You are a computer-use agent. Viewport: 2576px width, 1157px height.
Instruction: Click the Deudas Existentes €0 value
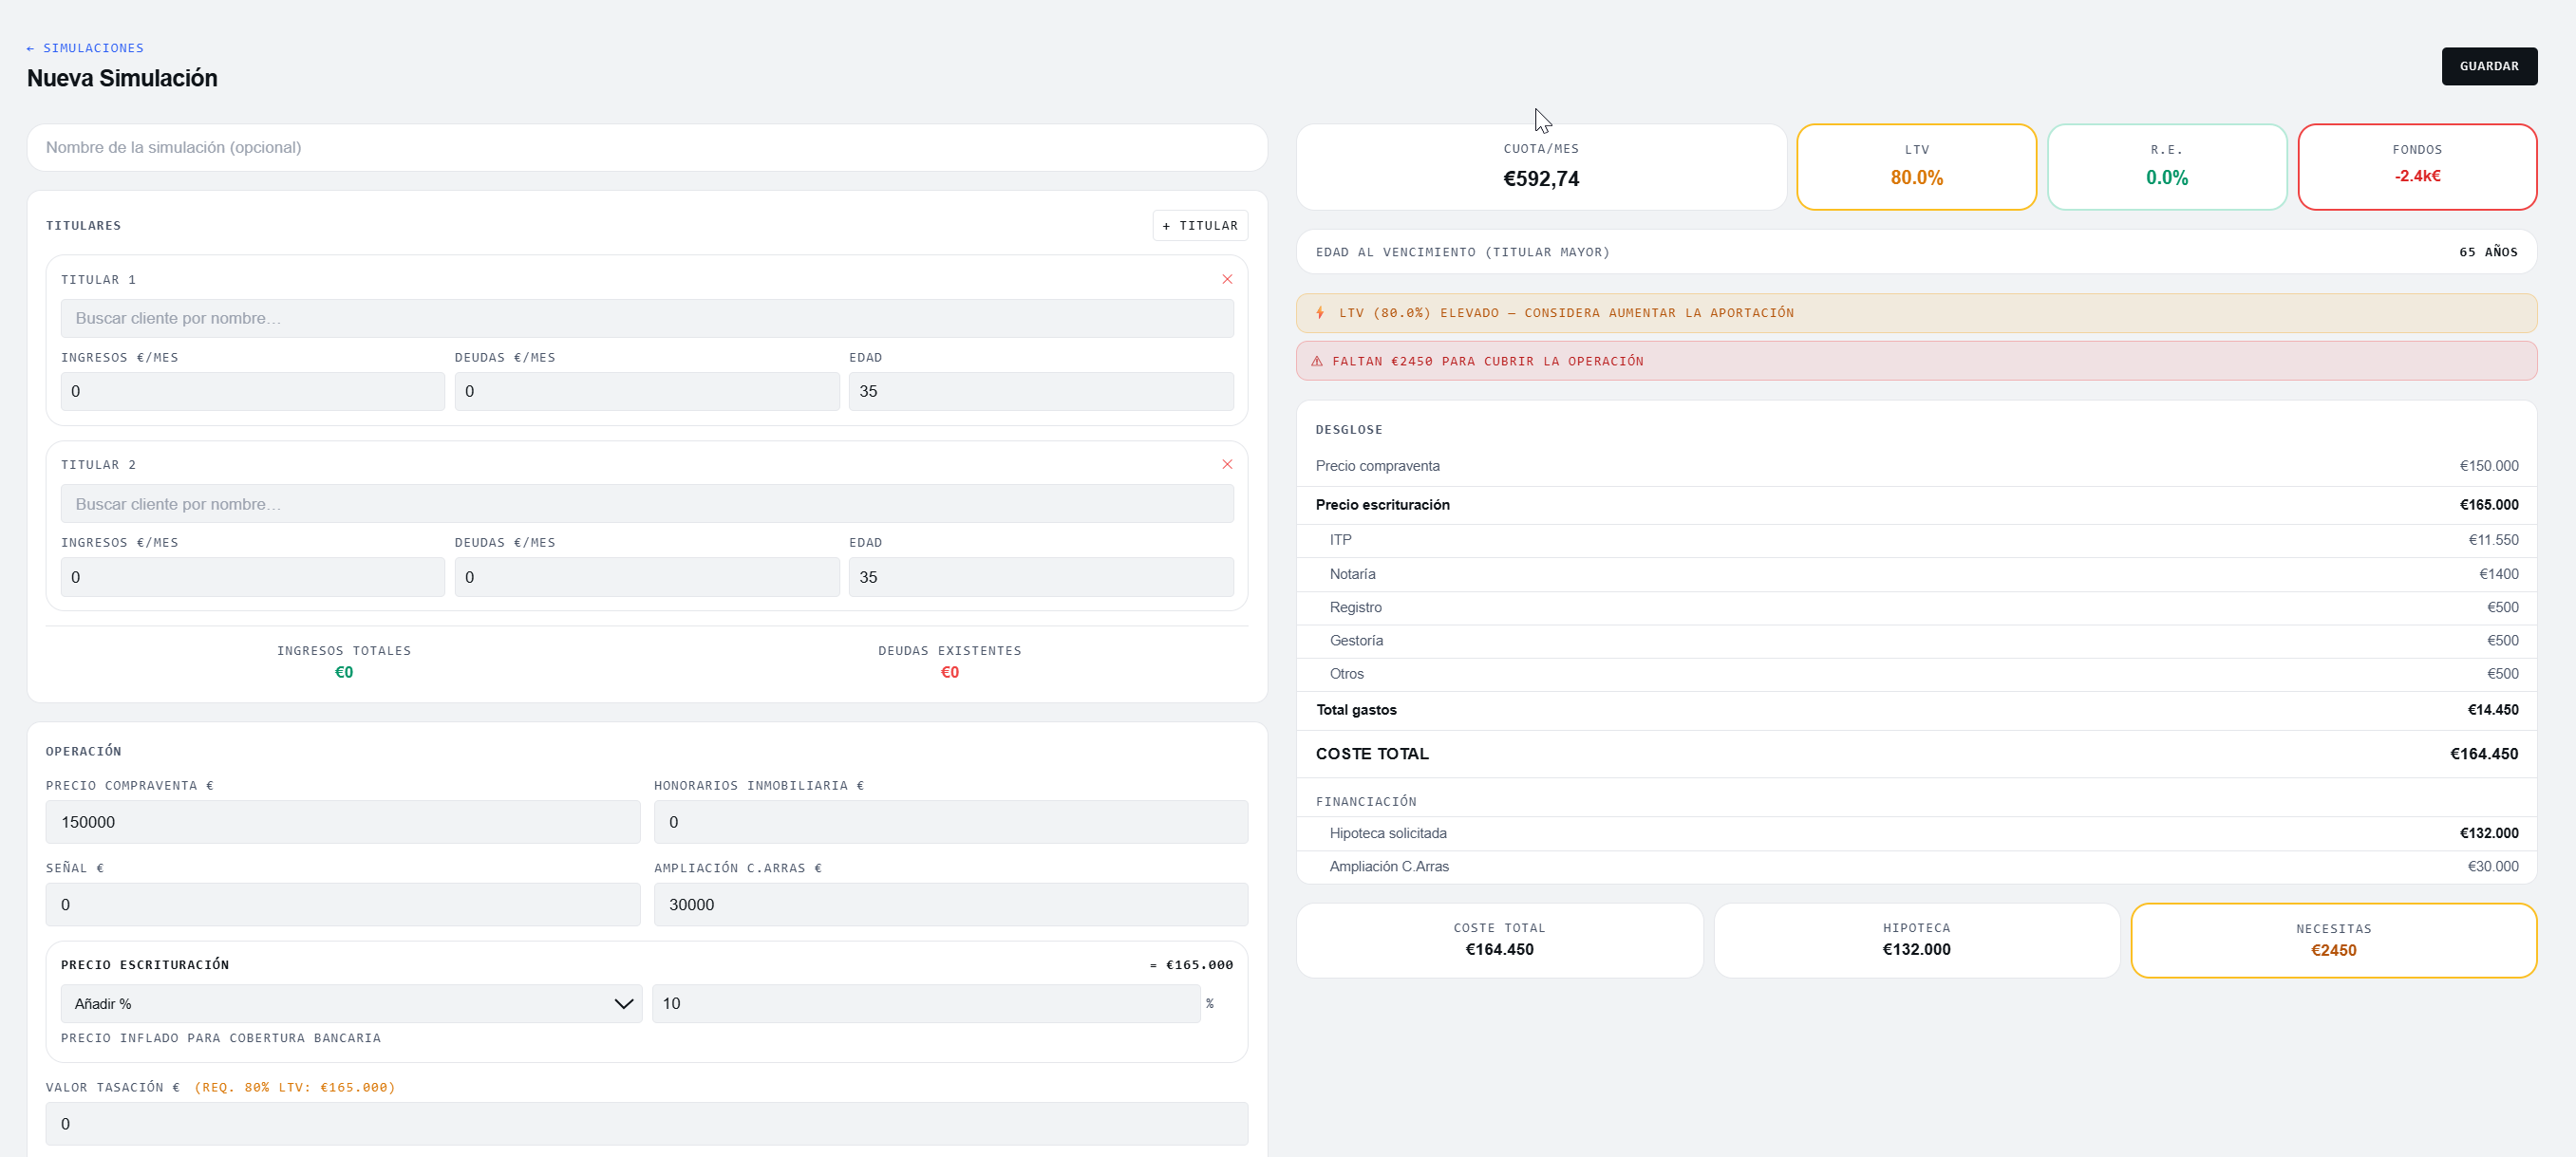pos(949,672)
